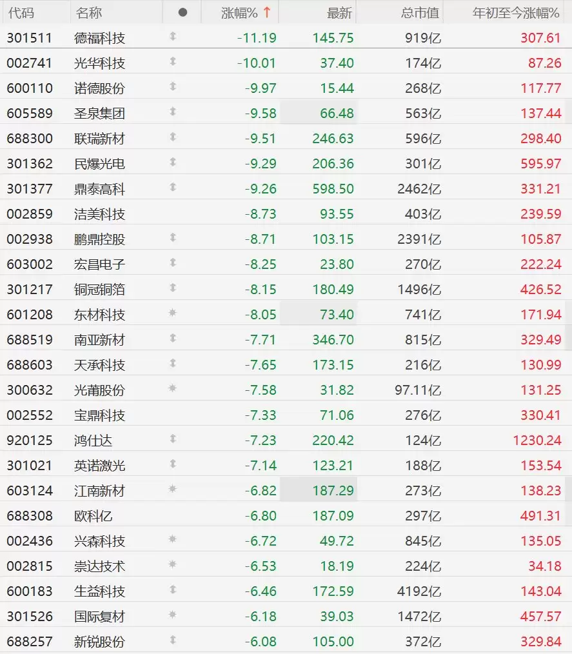The width and height of the screenshot is (572, 654).
Task: Select stock name 宝鼎科技
Action: tap(100, 415)
